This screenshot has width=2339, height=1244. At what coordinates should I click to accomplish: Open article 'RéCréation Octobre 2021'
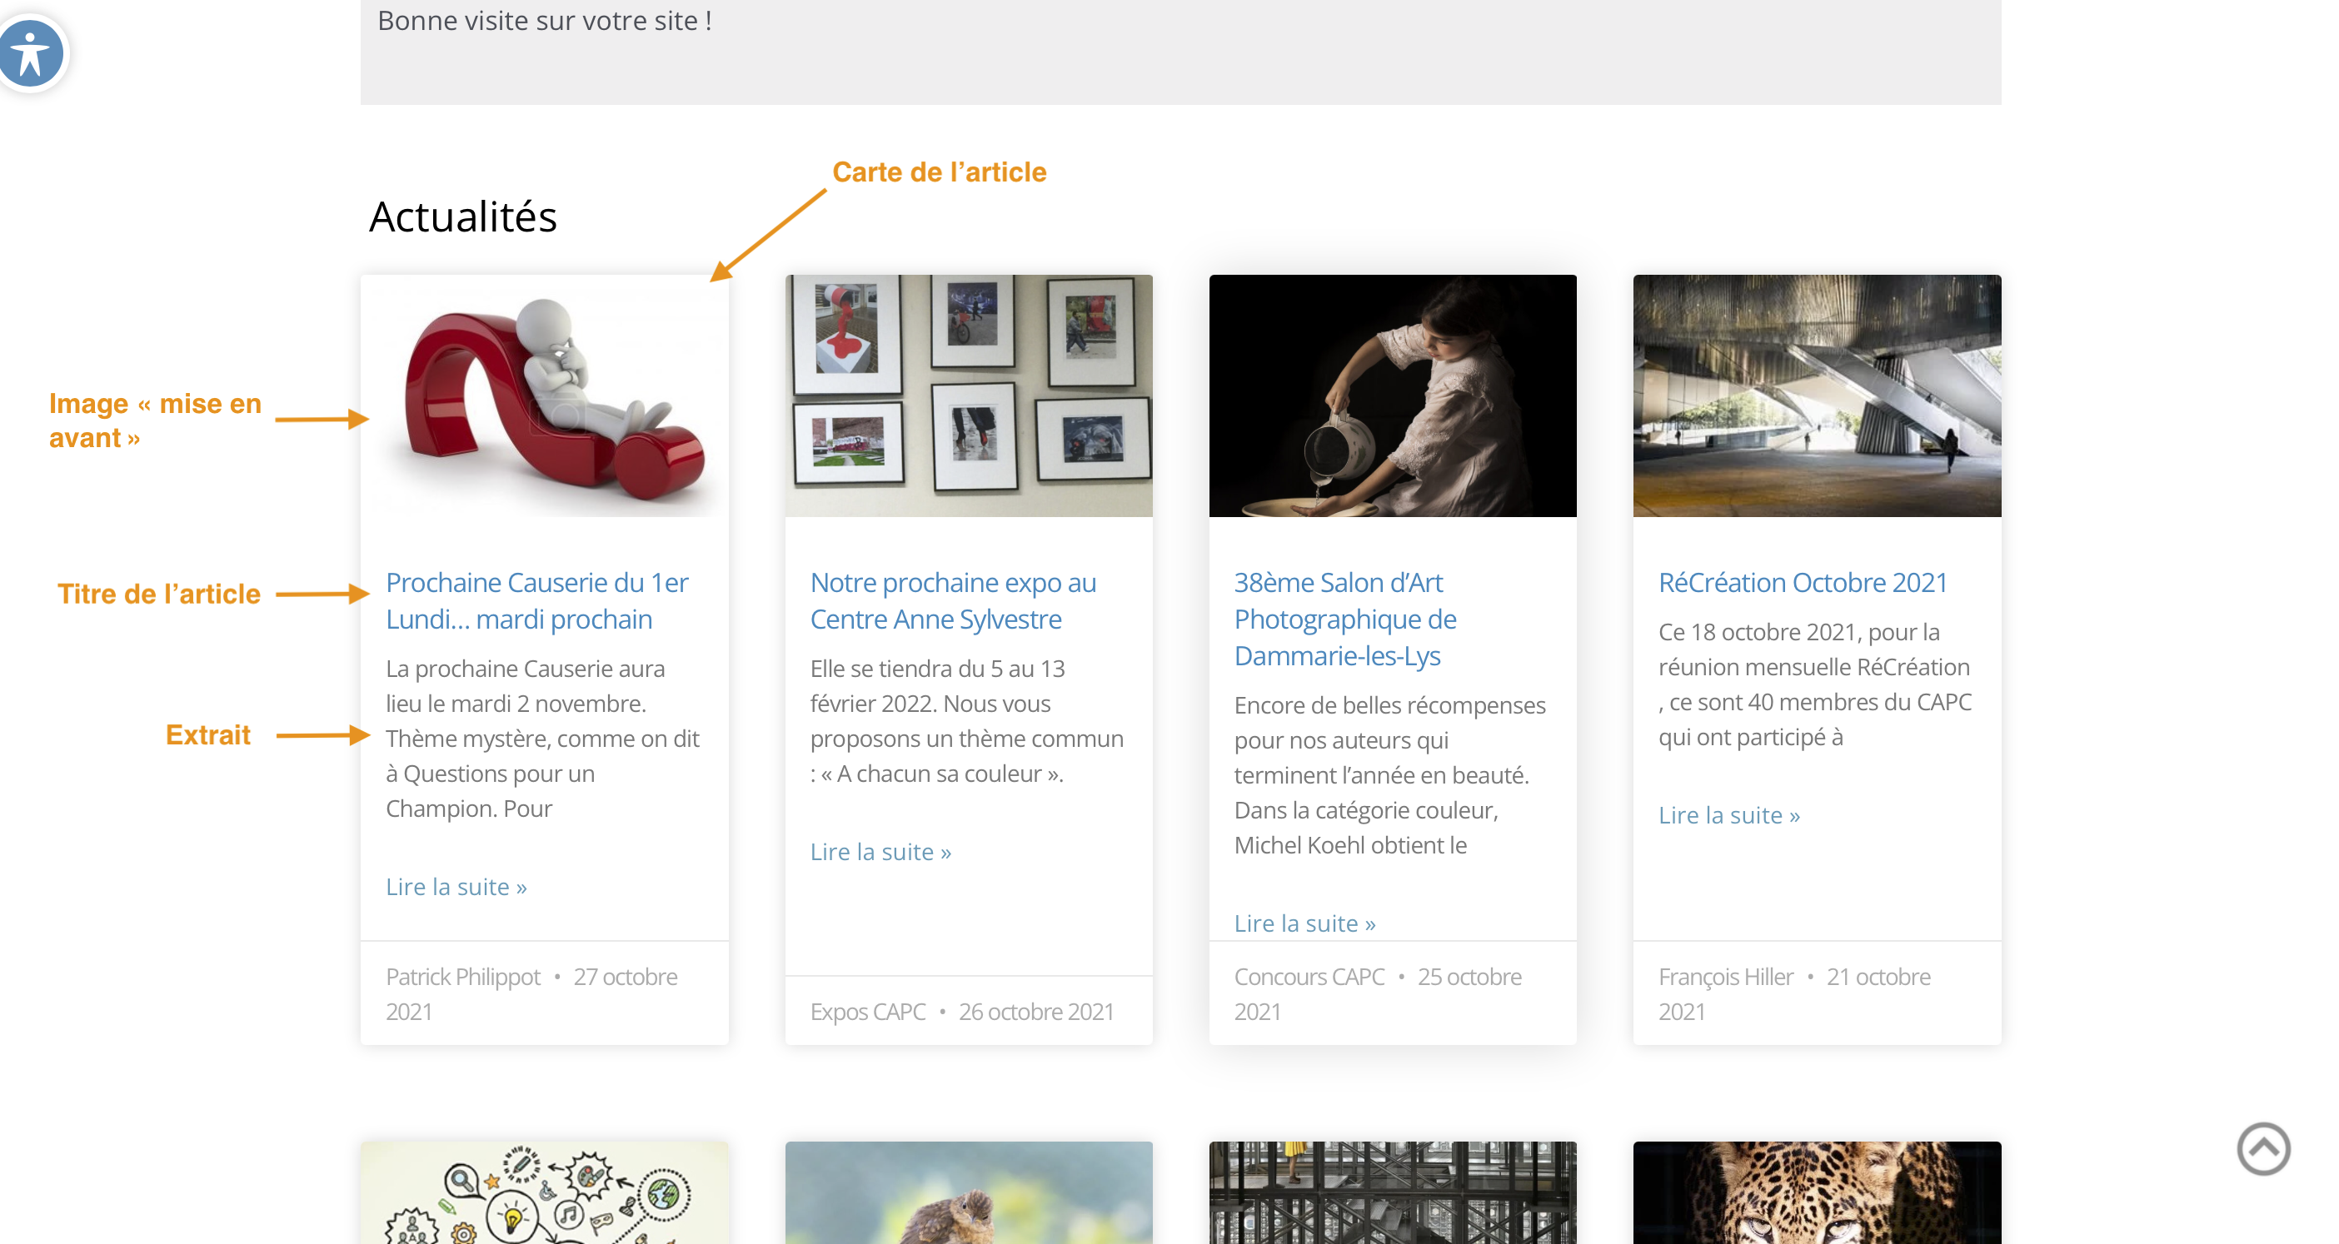tap(1803, 583)
